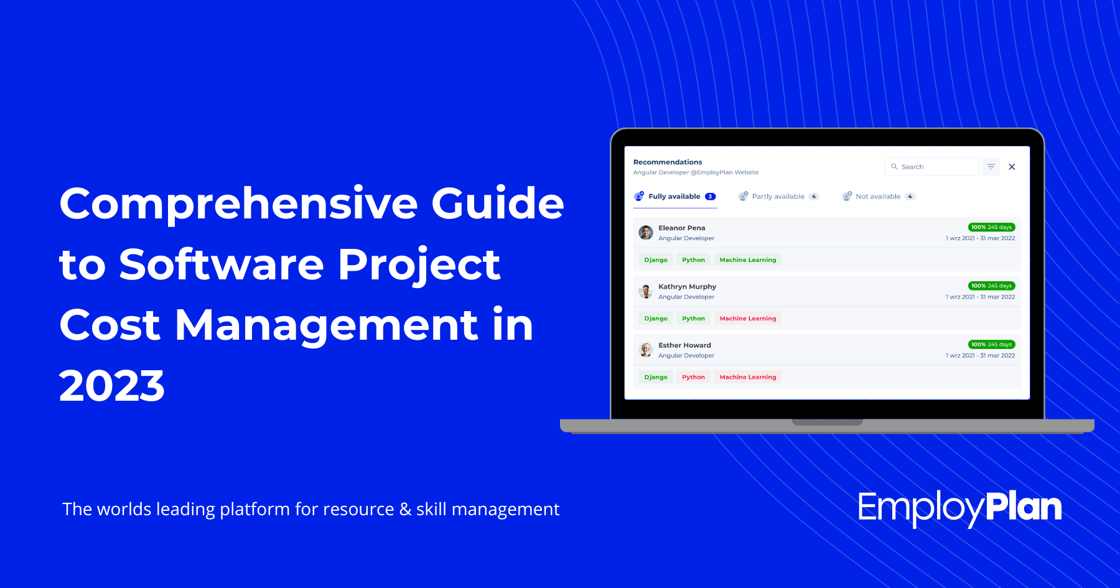Screen dimensions: 1120x588
Task: Click Kathryn Murphy's Python skill tag
Action: 693,319
